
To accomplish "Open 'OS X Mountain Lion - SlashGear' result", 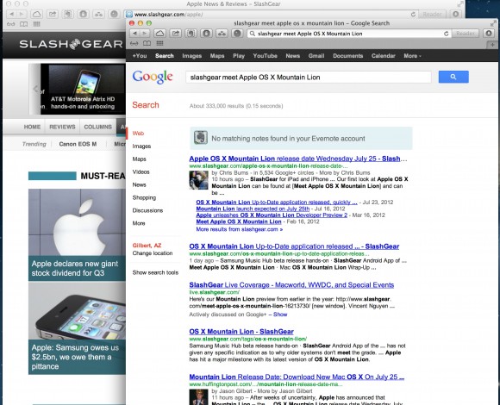I will coord(241,332).
